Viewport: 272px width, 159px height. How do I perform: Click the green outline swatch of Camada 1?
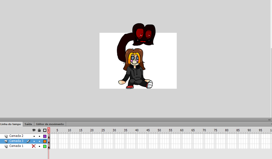(45, 146)
